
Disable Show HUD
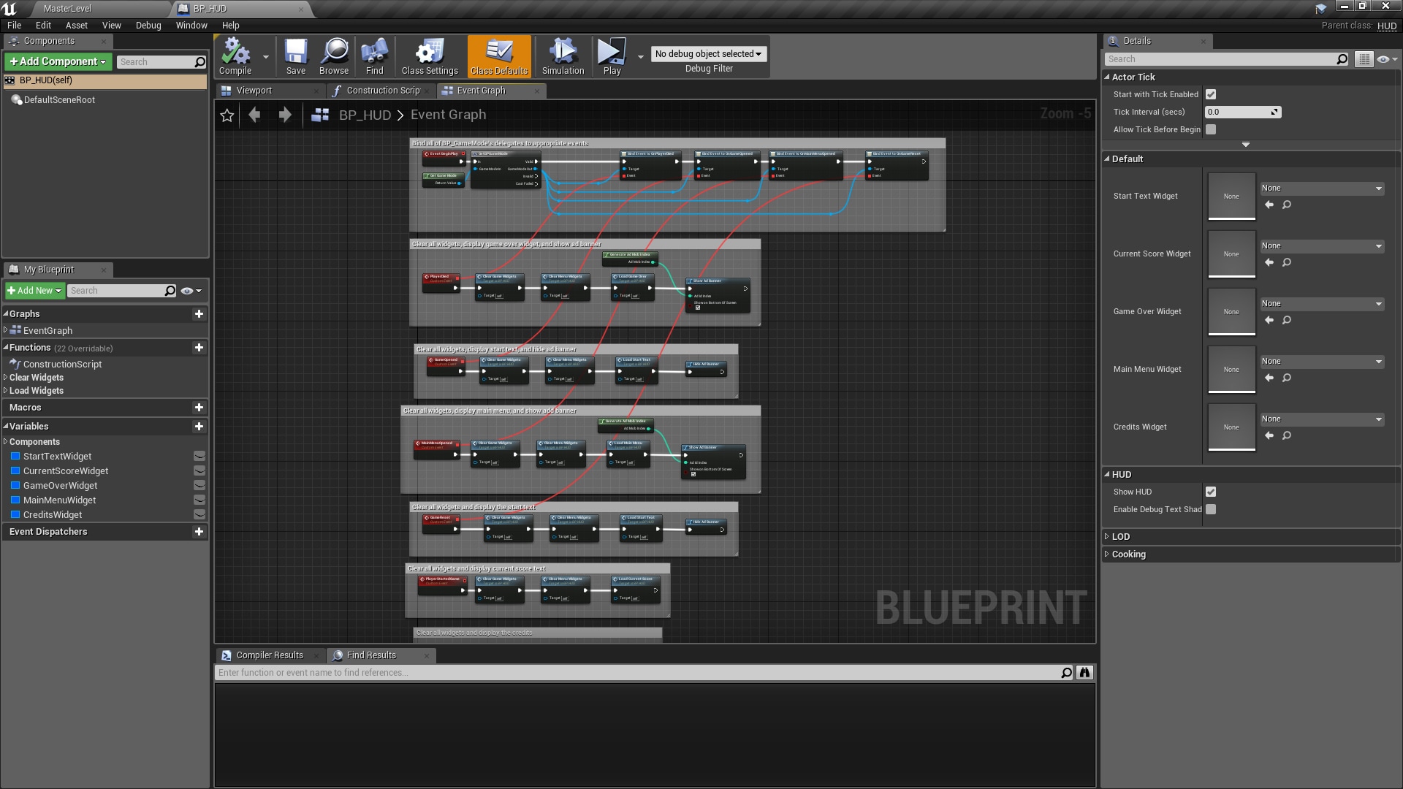(1211, 492)
